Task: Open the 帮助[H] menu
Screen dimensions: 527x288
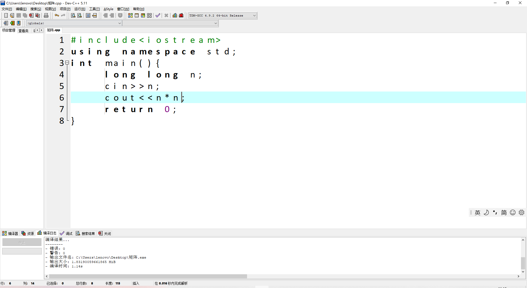Action: 139,9
